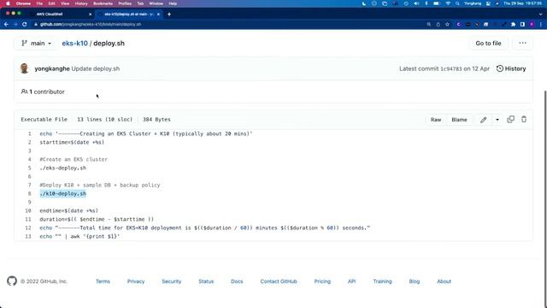The width and height of the screenshot is (547, 308).
Task: Click the lock icon in the address bar
Action: click(x=36, y=25)
